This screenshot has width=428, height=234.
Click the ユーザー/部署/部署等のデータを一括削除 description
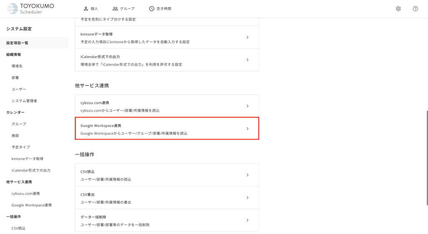(115, 225)
